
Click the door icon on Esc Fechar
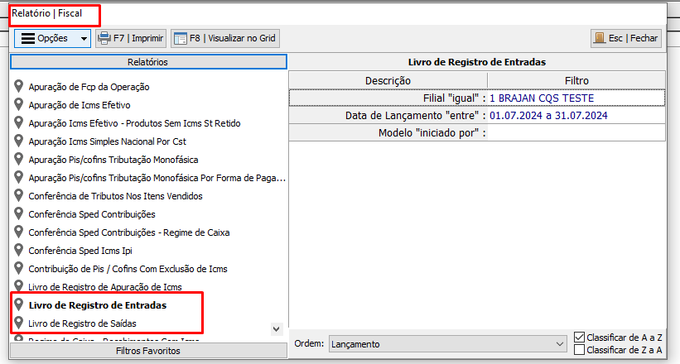click(x=599, y=38)
